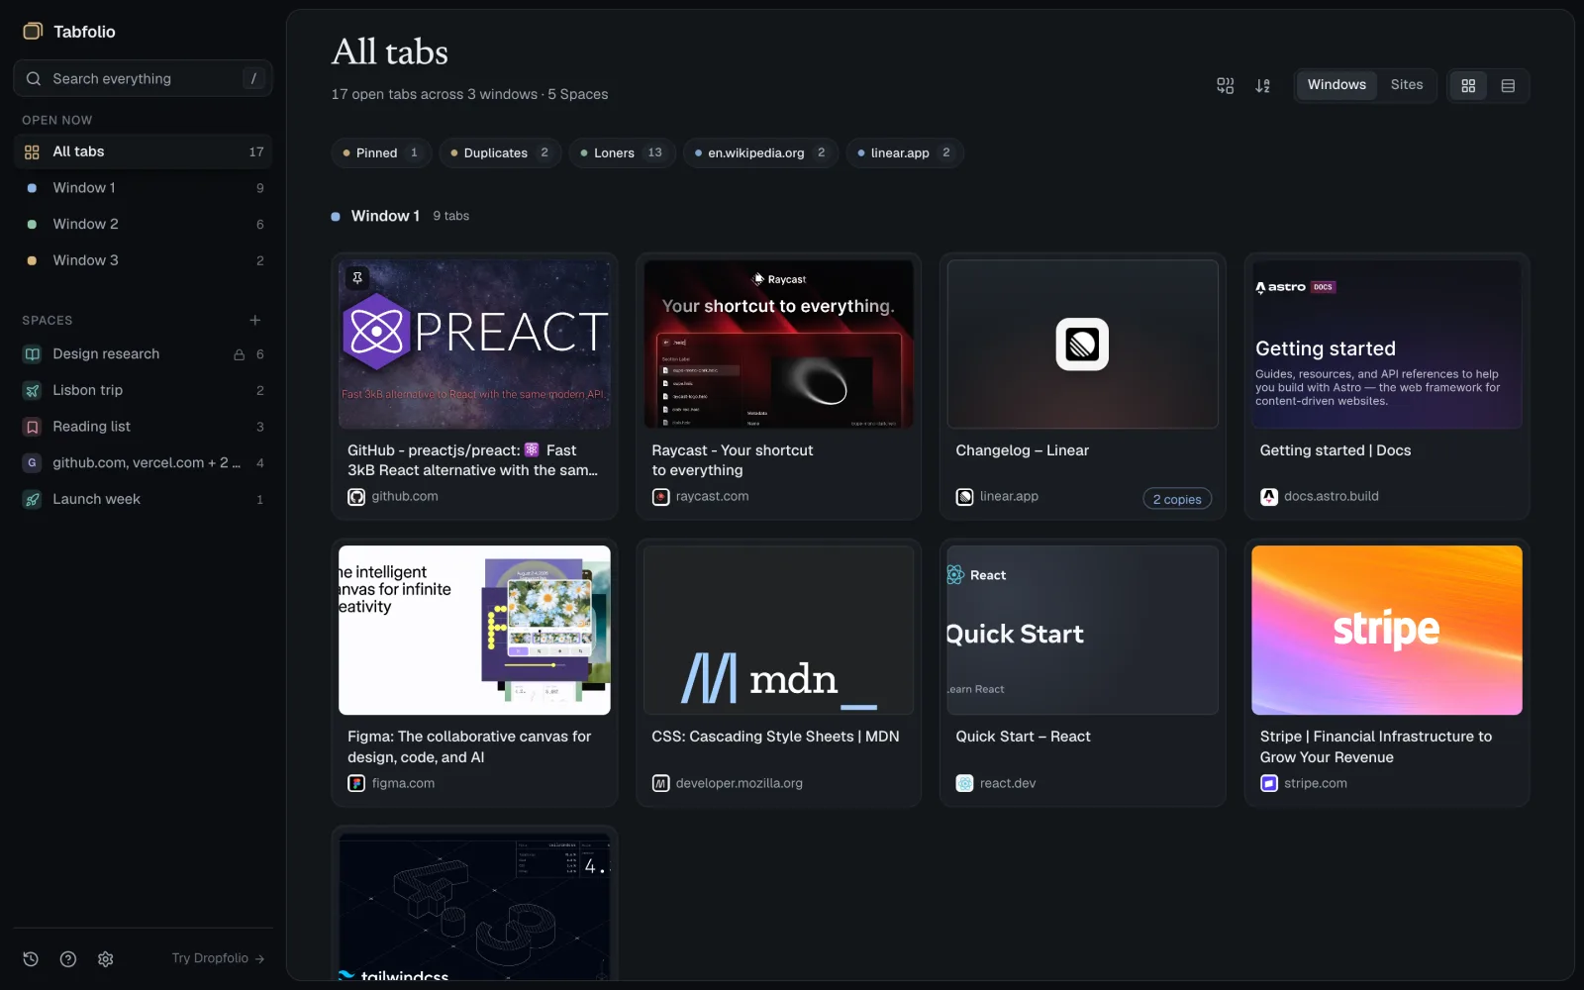This screenshot has width=1584, height=990.
Task: Open the Stripe tab thumbnail
Action: click(x=1387, y=630)
